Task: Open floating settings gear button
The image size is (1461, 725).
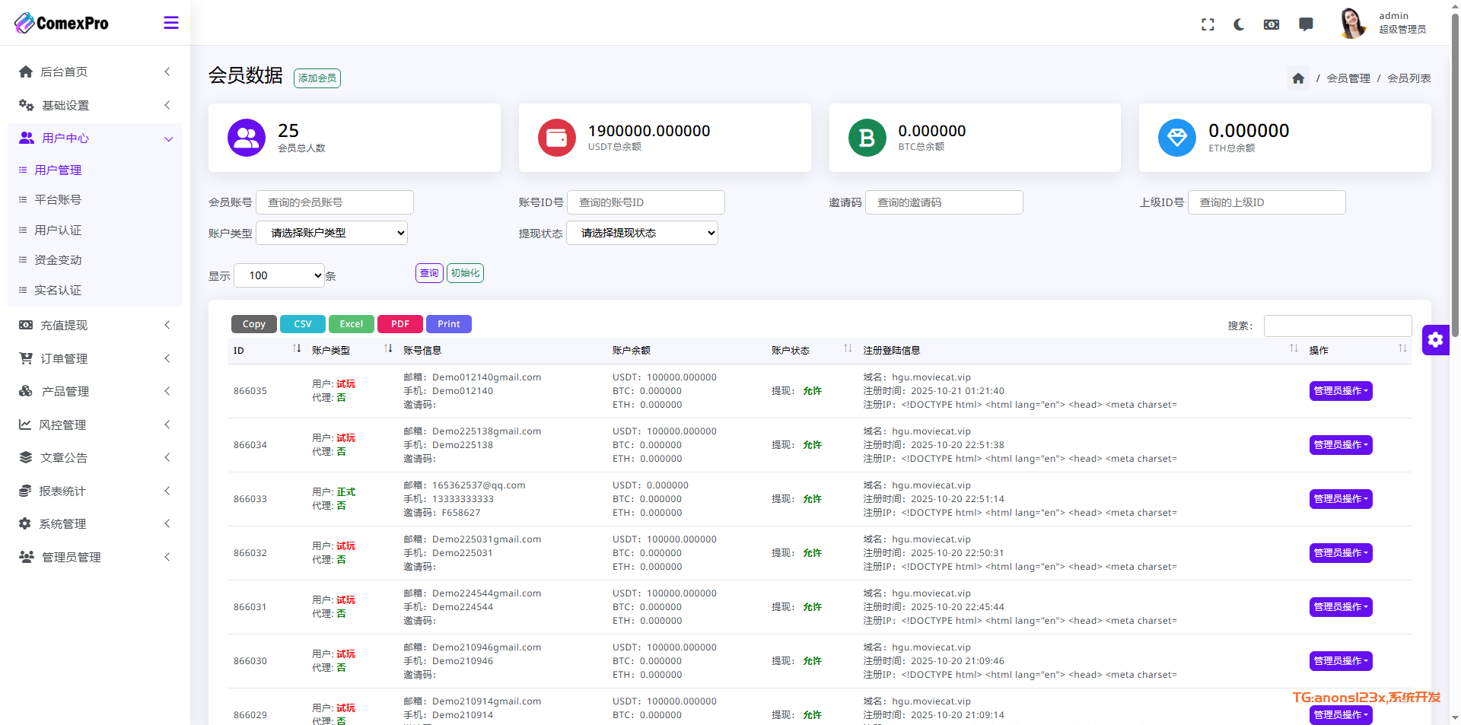Action: point(1435,340)
